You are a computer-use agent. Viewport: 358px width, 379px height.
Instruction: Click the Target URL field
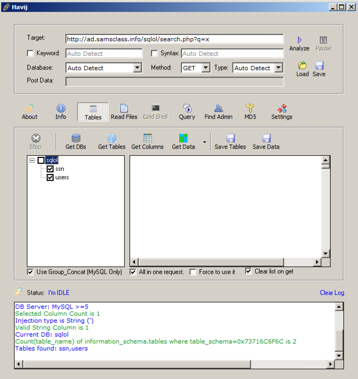click(174, 39)
